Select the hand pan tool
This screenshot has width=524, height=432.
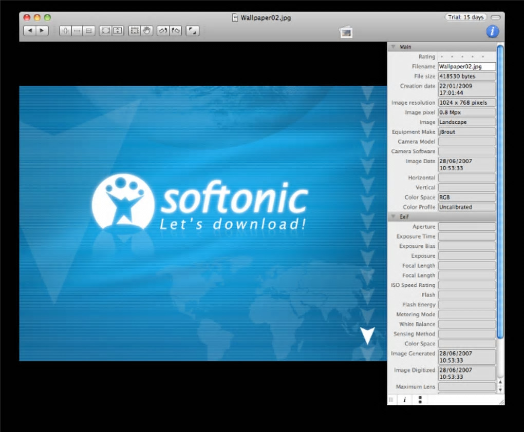pos(147,31)
